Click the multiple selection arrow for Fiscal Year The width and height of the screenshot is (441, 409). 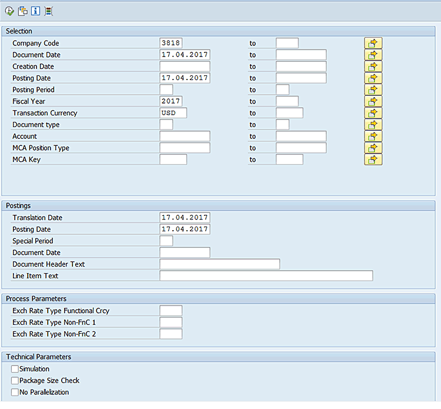pyautogui.click(x=373, y=101)
